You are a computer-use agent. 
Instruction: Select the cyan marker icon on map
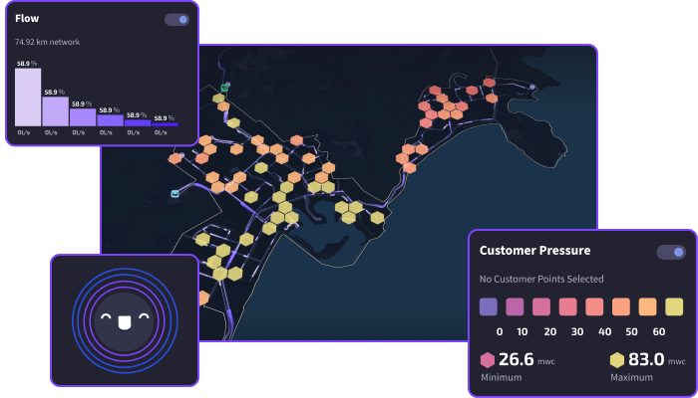point(175,193)
